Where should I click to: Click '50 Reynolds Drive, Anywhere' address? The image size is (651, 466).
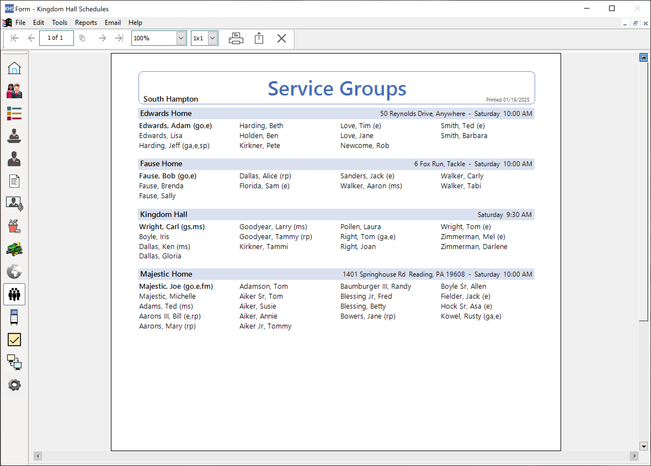click(423, 114)
